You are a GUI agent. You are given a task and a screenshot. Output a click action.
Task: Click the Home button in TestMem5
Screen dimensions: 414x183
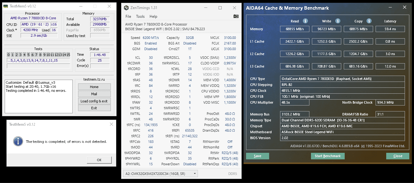94,87
